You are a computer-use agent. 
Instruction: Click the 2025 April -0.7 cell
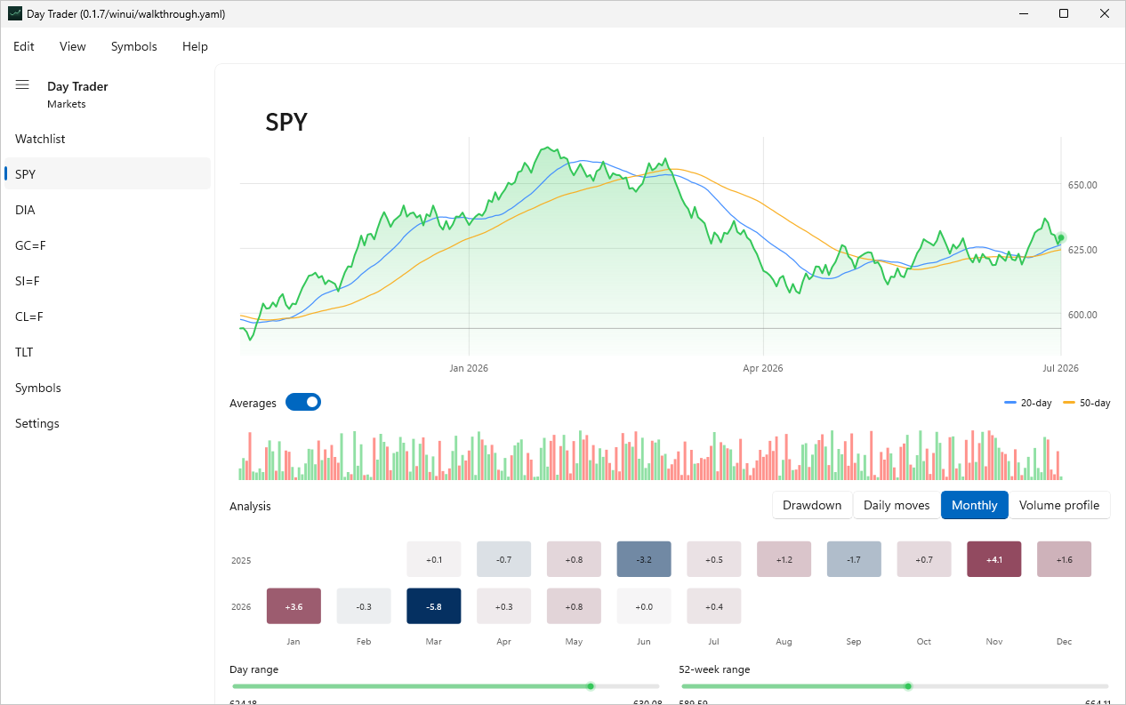point(504,559)
